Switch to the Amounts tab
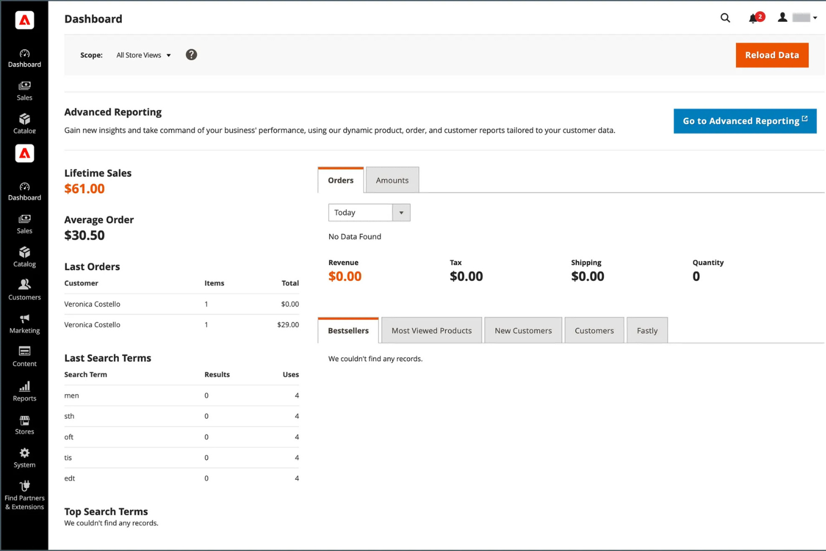This screenshot has height=551, width=826. [392, 180]
